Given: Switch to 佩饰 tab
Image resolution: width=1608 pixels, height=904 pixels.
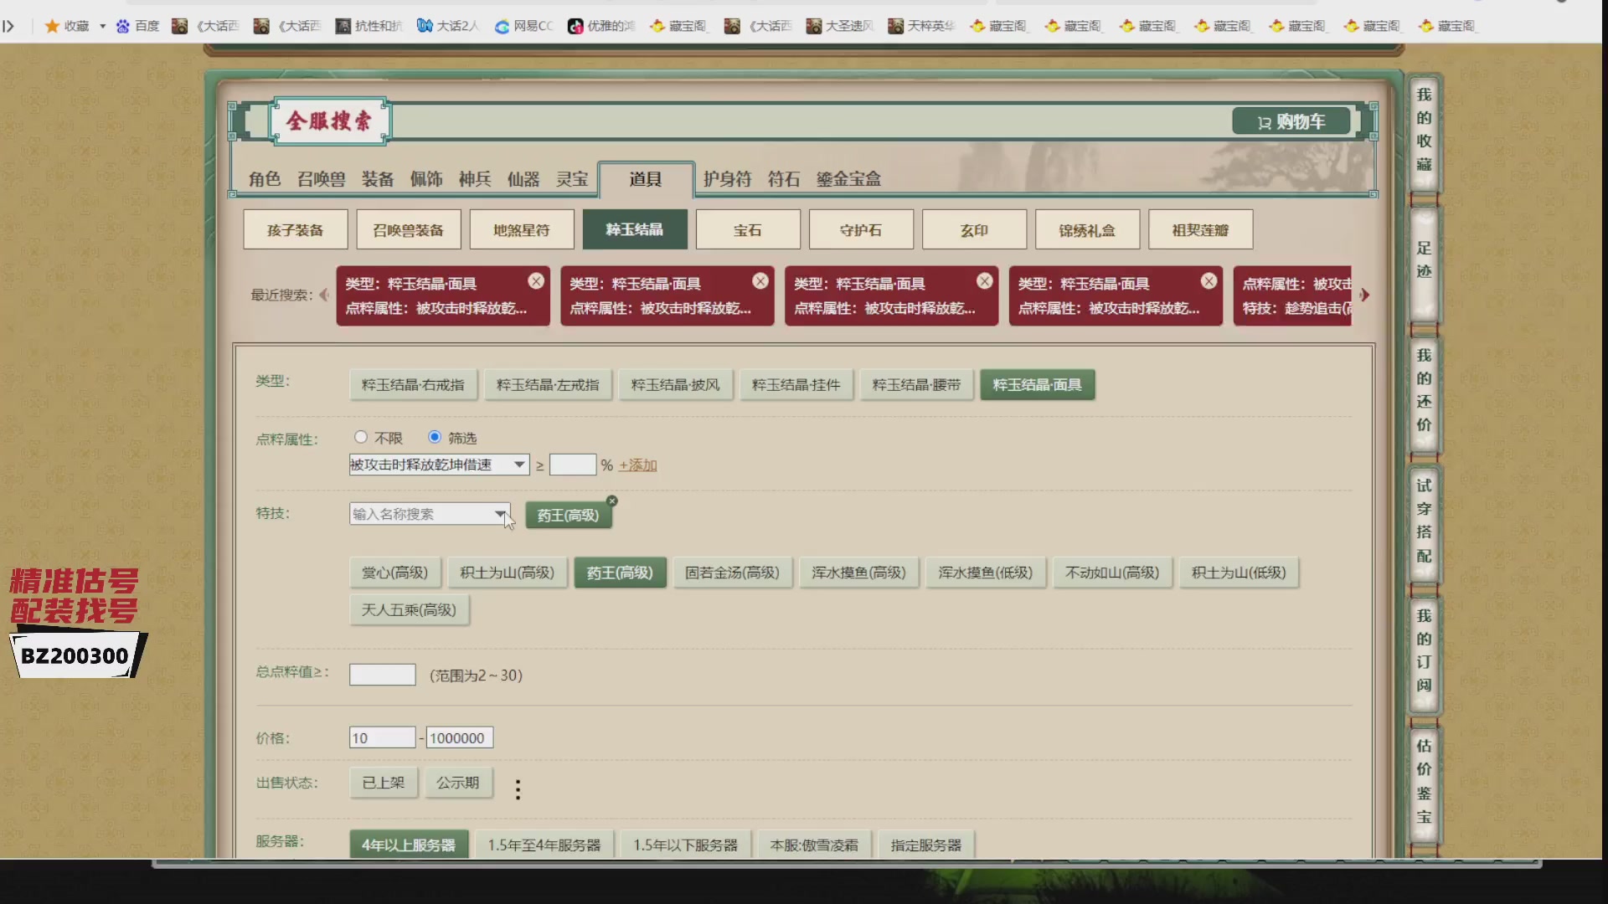Looking at the screenshot, I should (426, 179).
